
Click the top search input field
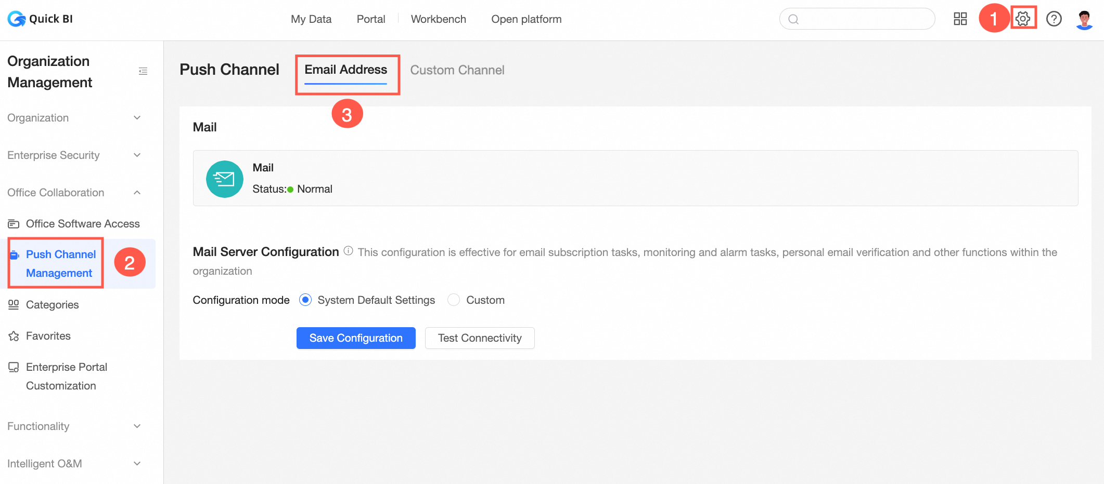tap(864, 19)
